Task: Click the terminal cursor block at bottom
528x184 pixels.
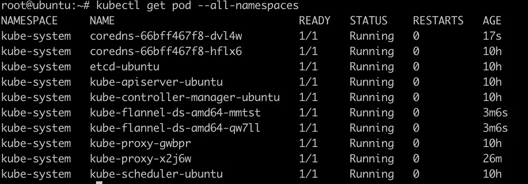Action: [99, 183]
